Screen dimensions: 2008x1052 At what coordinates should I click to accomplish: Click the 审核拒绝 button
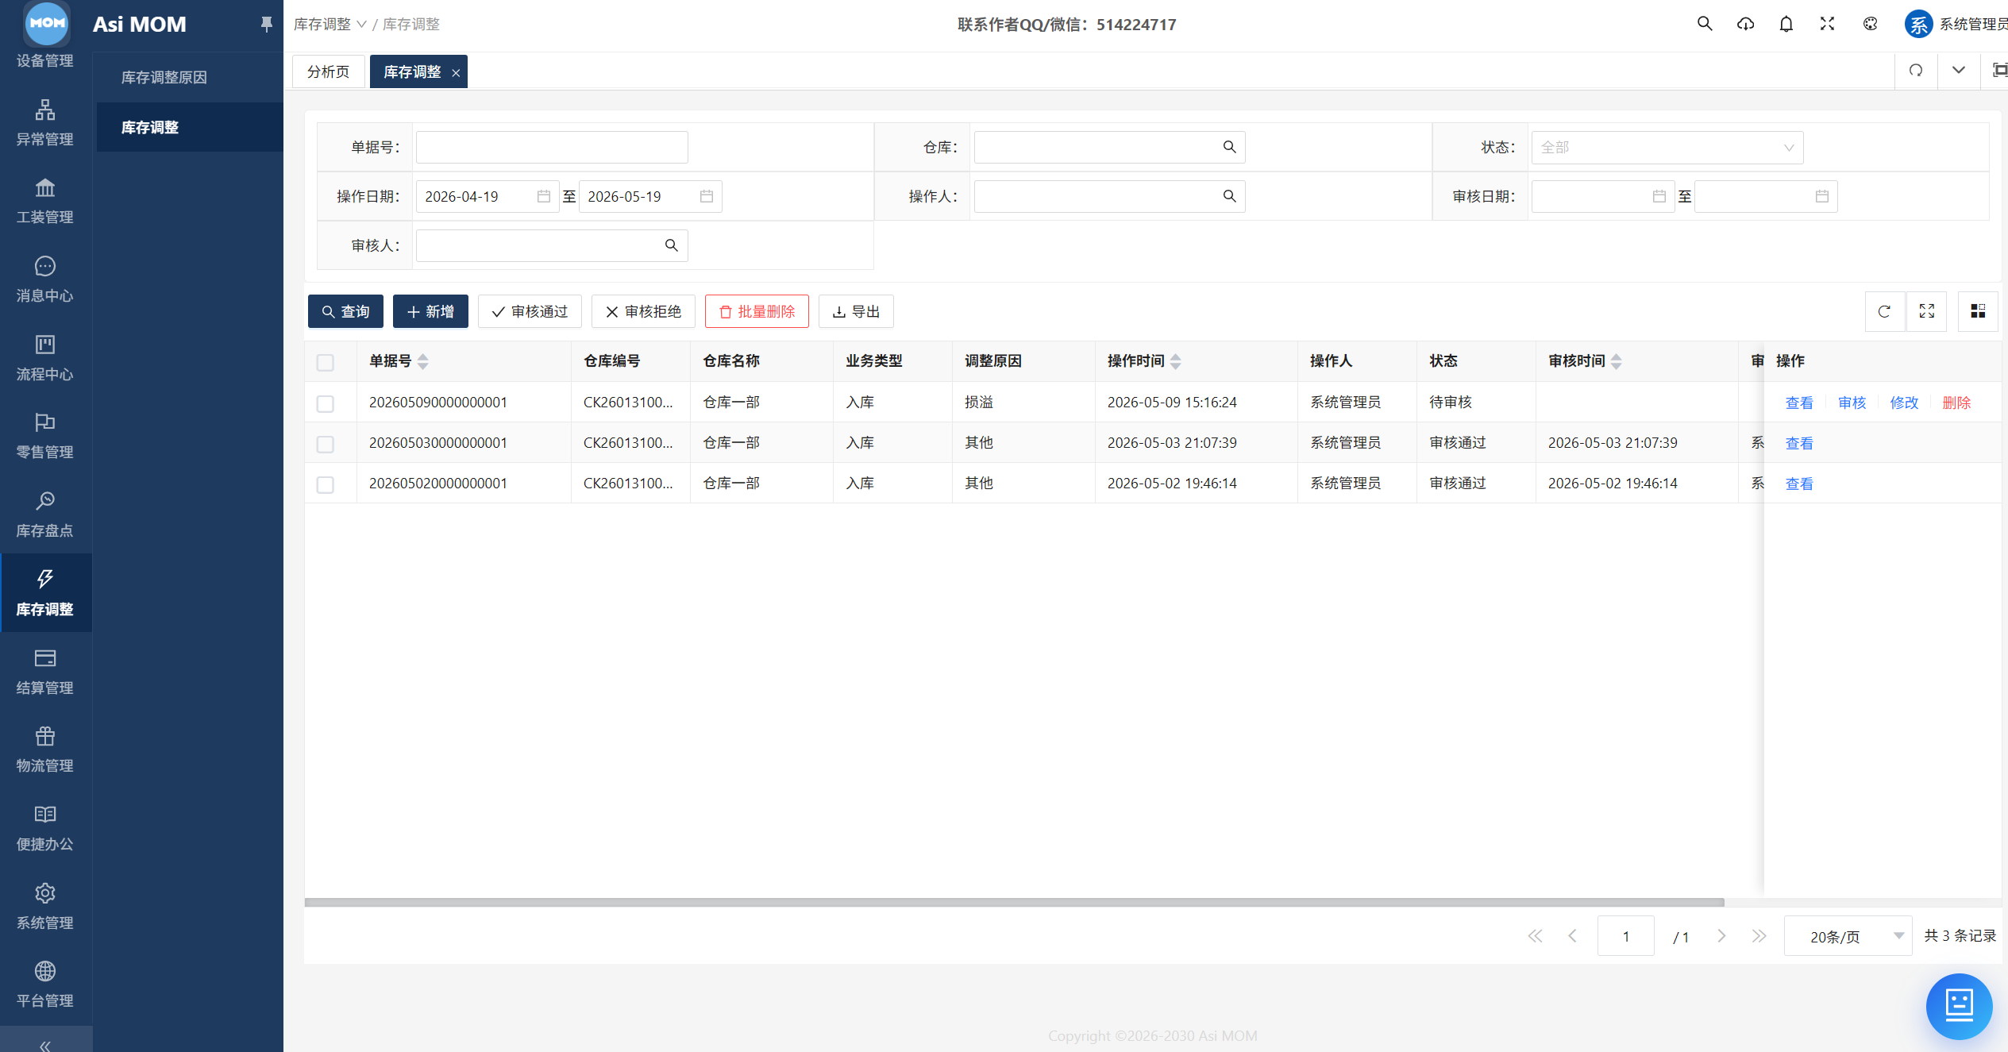[643, 311]
